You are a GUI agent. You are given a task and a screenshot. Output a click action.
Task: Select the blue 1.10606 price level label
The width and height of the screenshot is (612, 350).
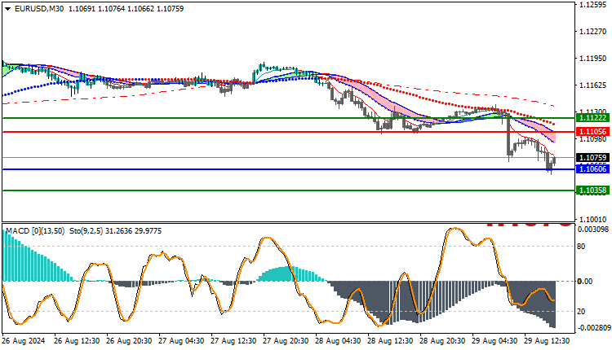(x=592, y=169)
